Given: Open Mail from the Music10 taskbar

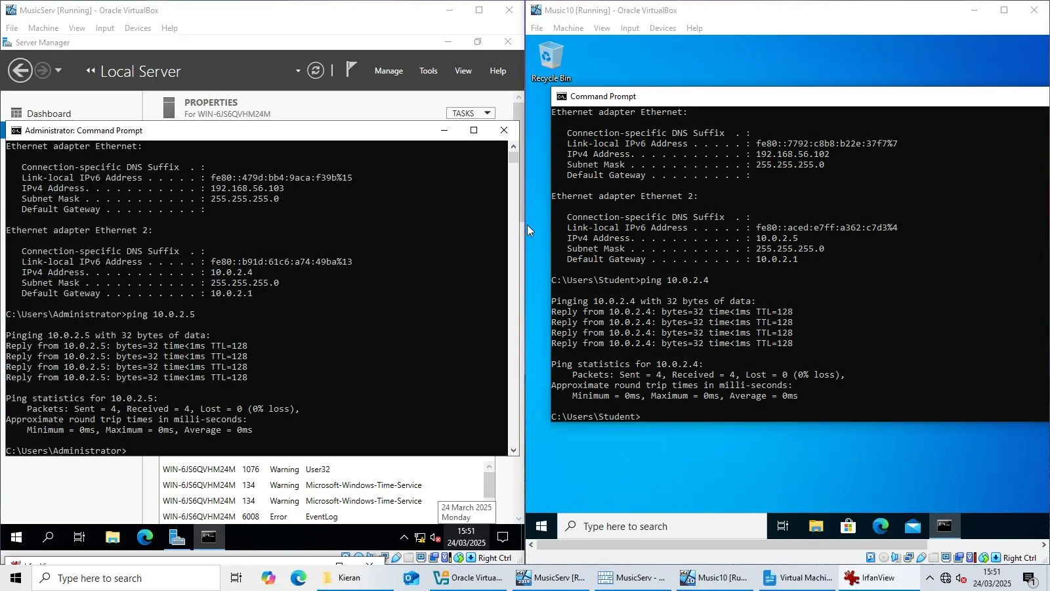Looking at the screenshot, I should 912,526.
